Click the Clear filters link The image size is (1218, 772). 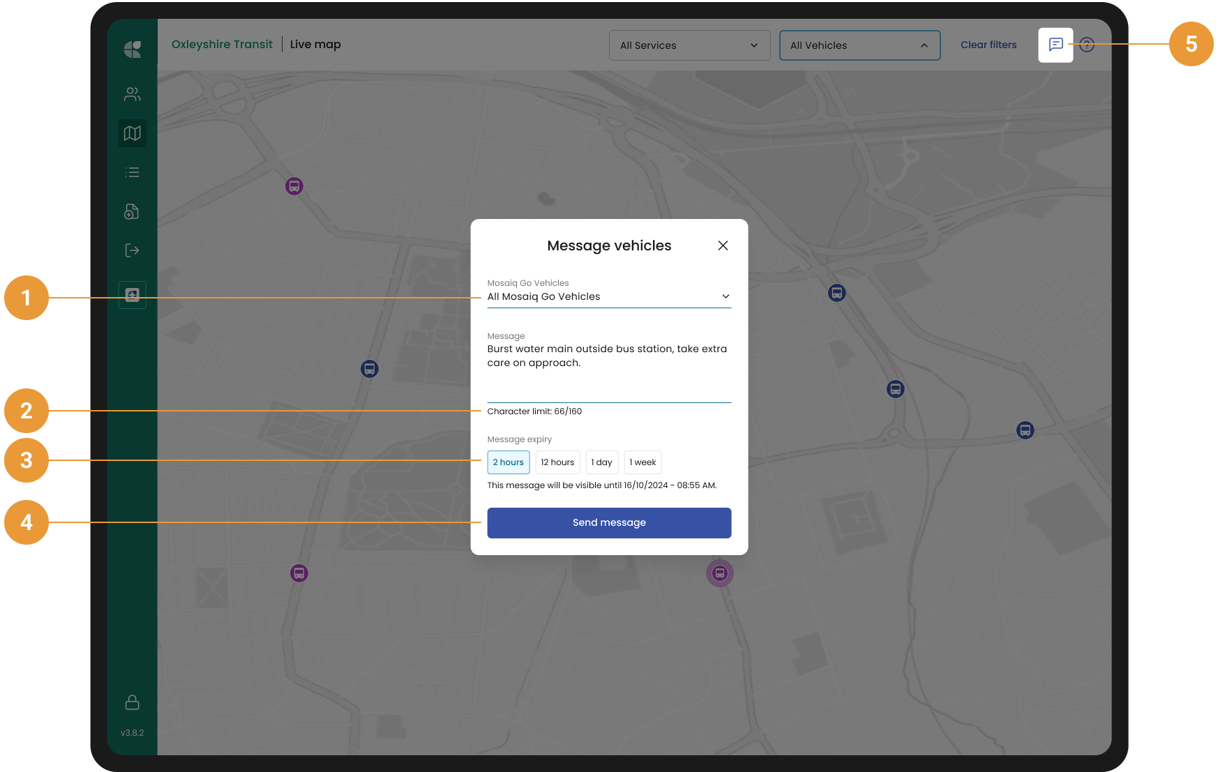[988, 45]
